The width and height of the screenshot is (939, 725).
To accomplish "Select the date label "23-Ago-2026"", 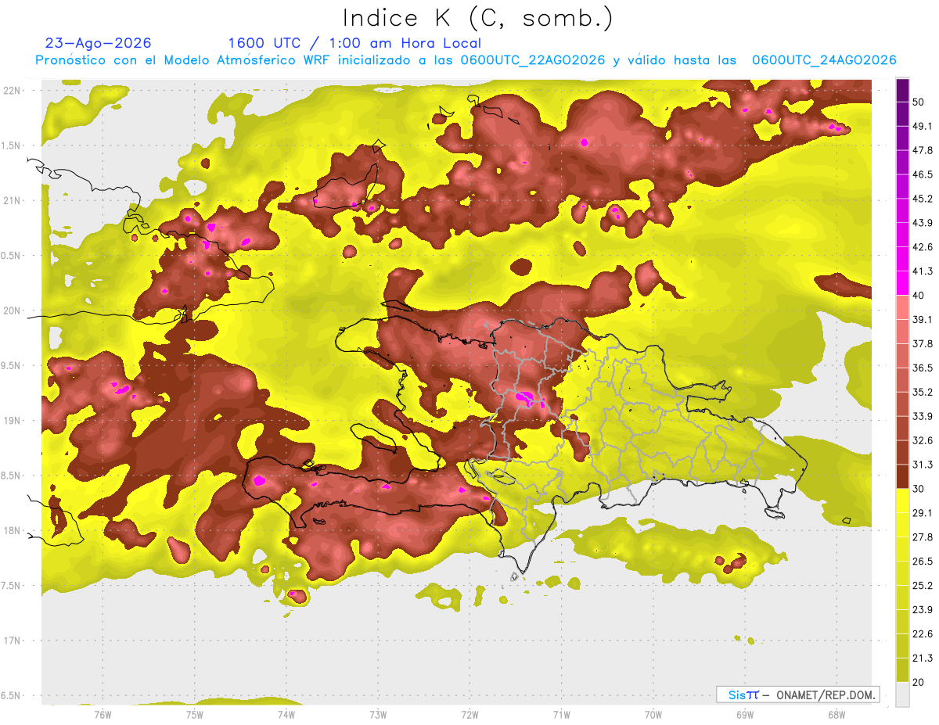I will click(x=99, y=43).
